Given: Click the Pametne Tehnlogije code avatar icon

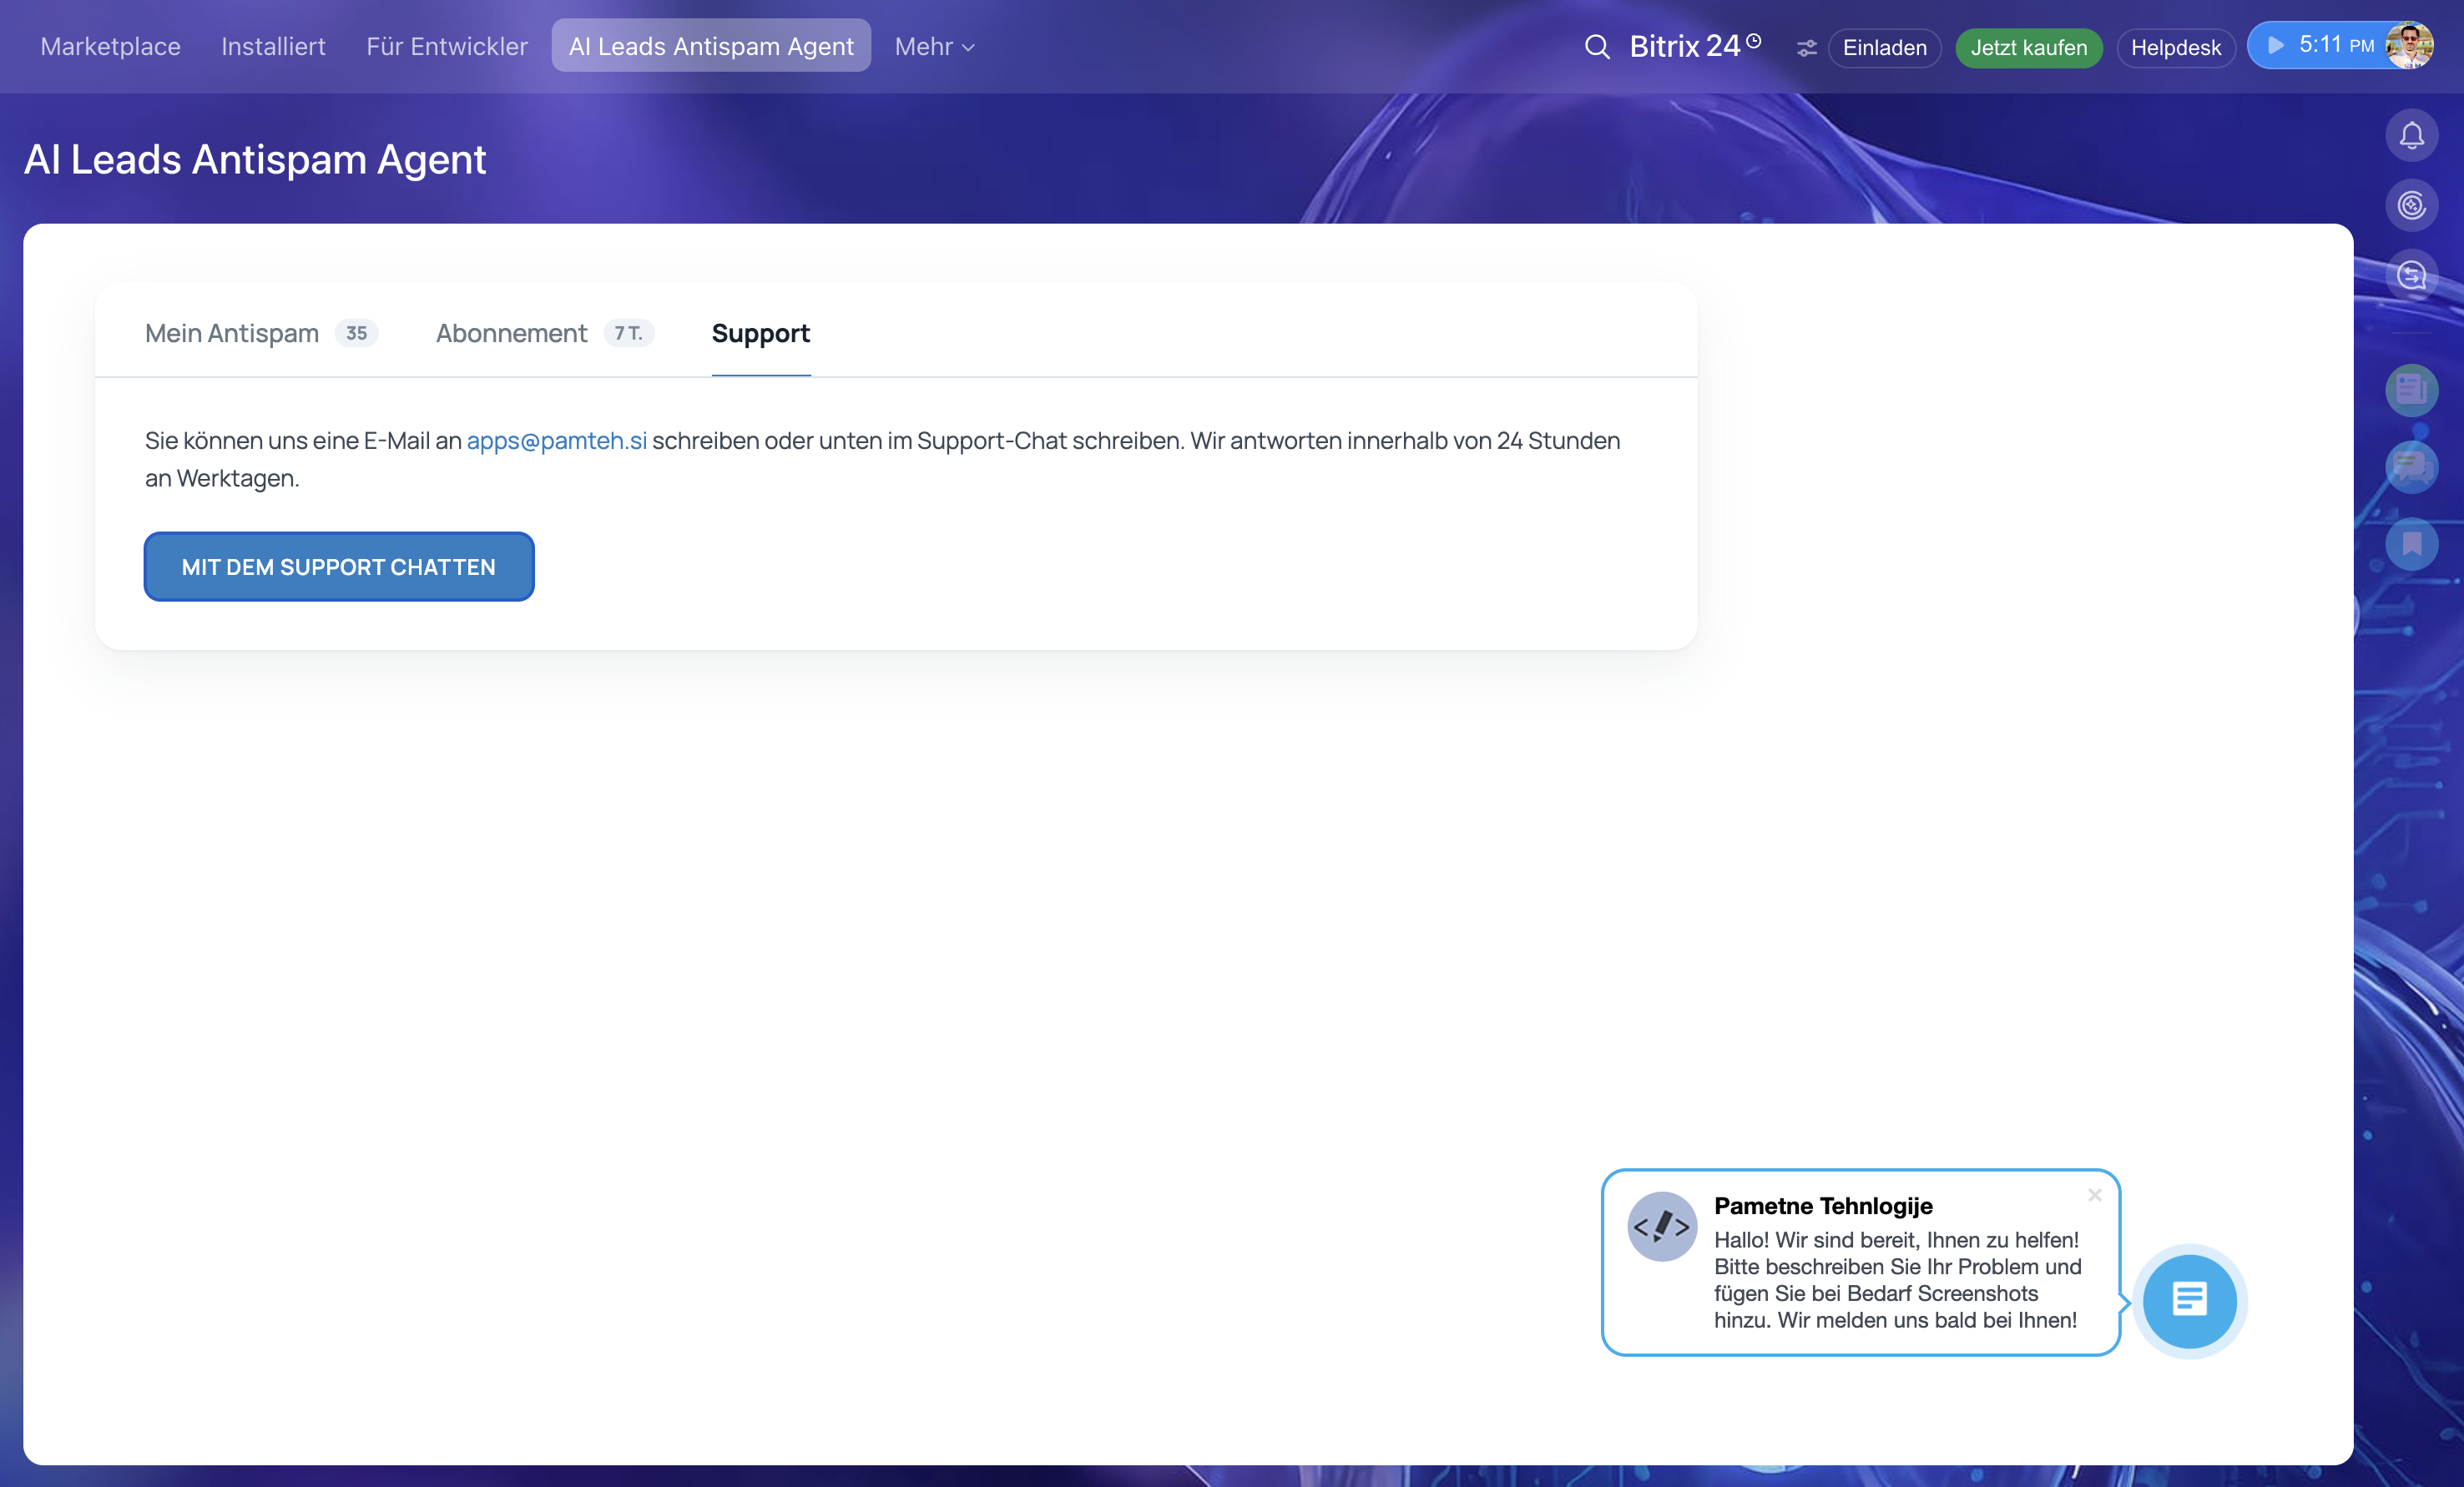Looking at the screenshot, I should tap(1661, 1226).
